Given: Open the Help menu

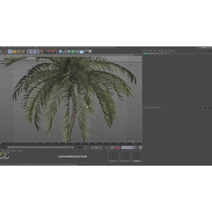Looking at the screenshot, I should (x=113, y=48).
